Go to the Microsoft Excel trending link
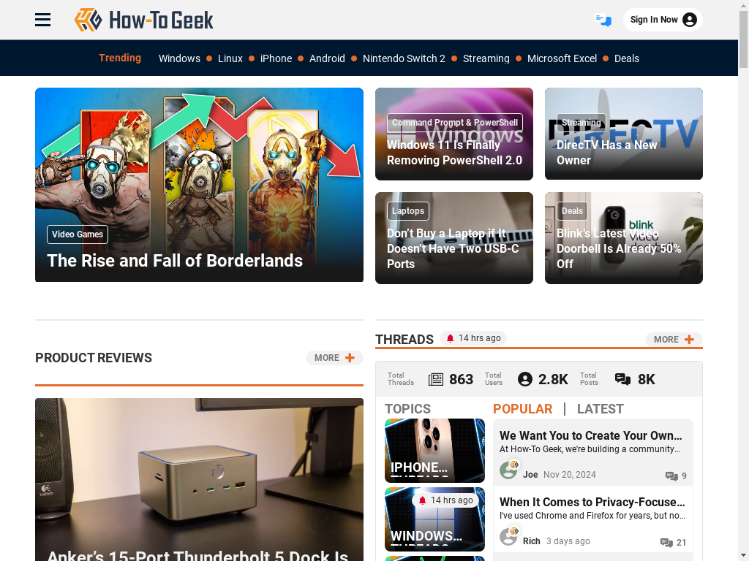749x561 pixels. pos(562,58)
